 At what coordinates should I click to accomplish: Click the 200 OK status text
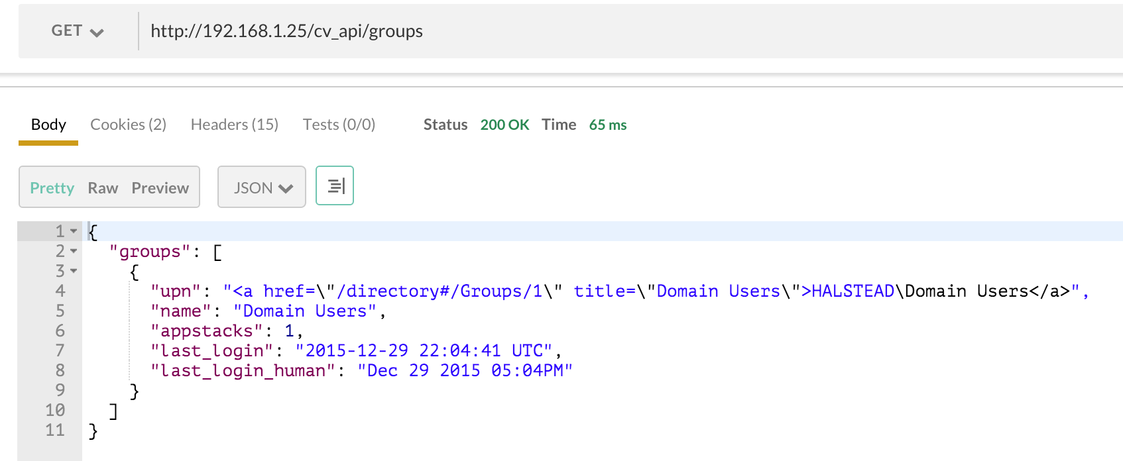pyautogui.click(x=504, y=125)
